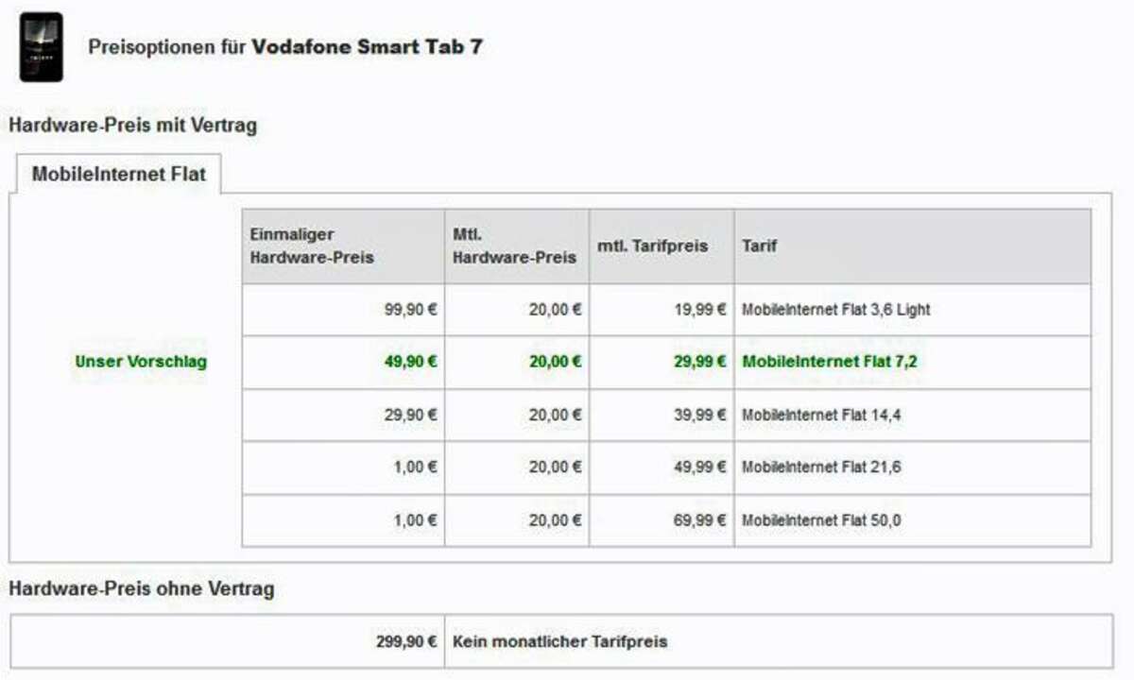The image size is (1134, 680).
Task: Select tariff MobileInternet Flat 3,6 Light
Action: tap(836, 309)
